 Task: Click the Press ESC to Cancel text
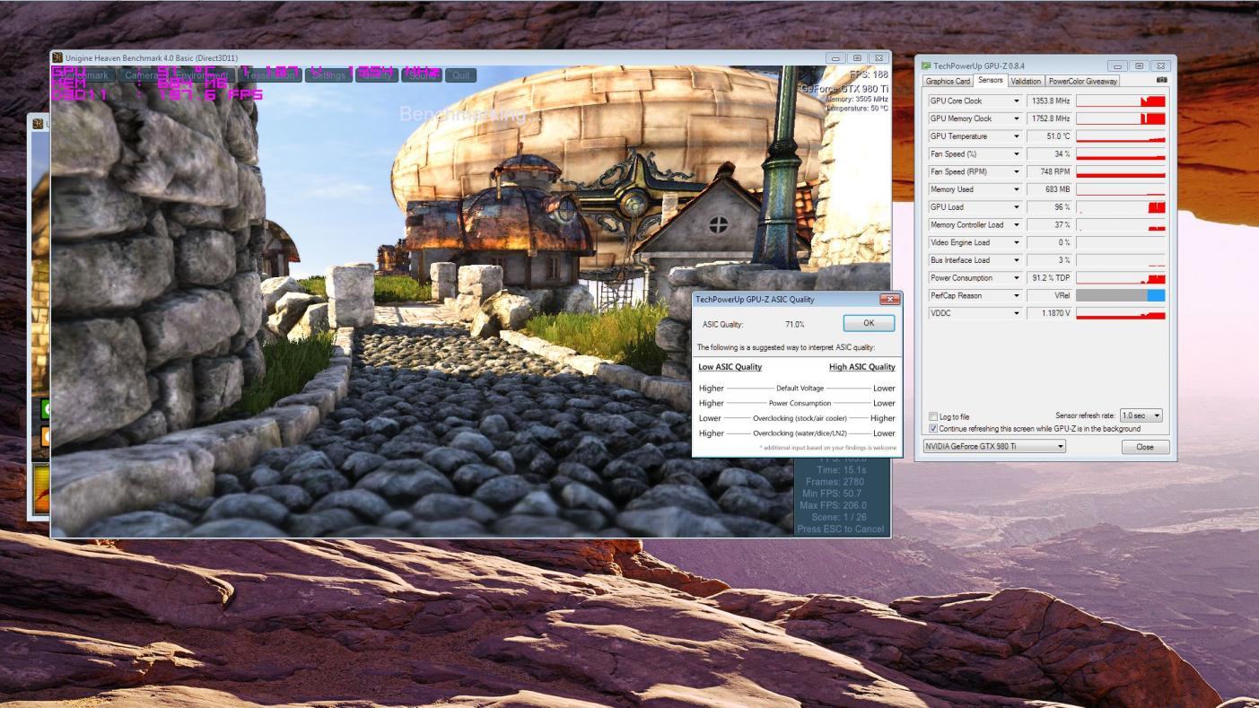pyautogui.click(x=841, y=529)
